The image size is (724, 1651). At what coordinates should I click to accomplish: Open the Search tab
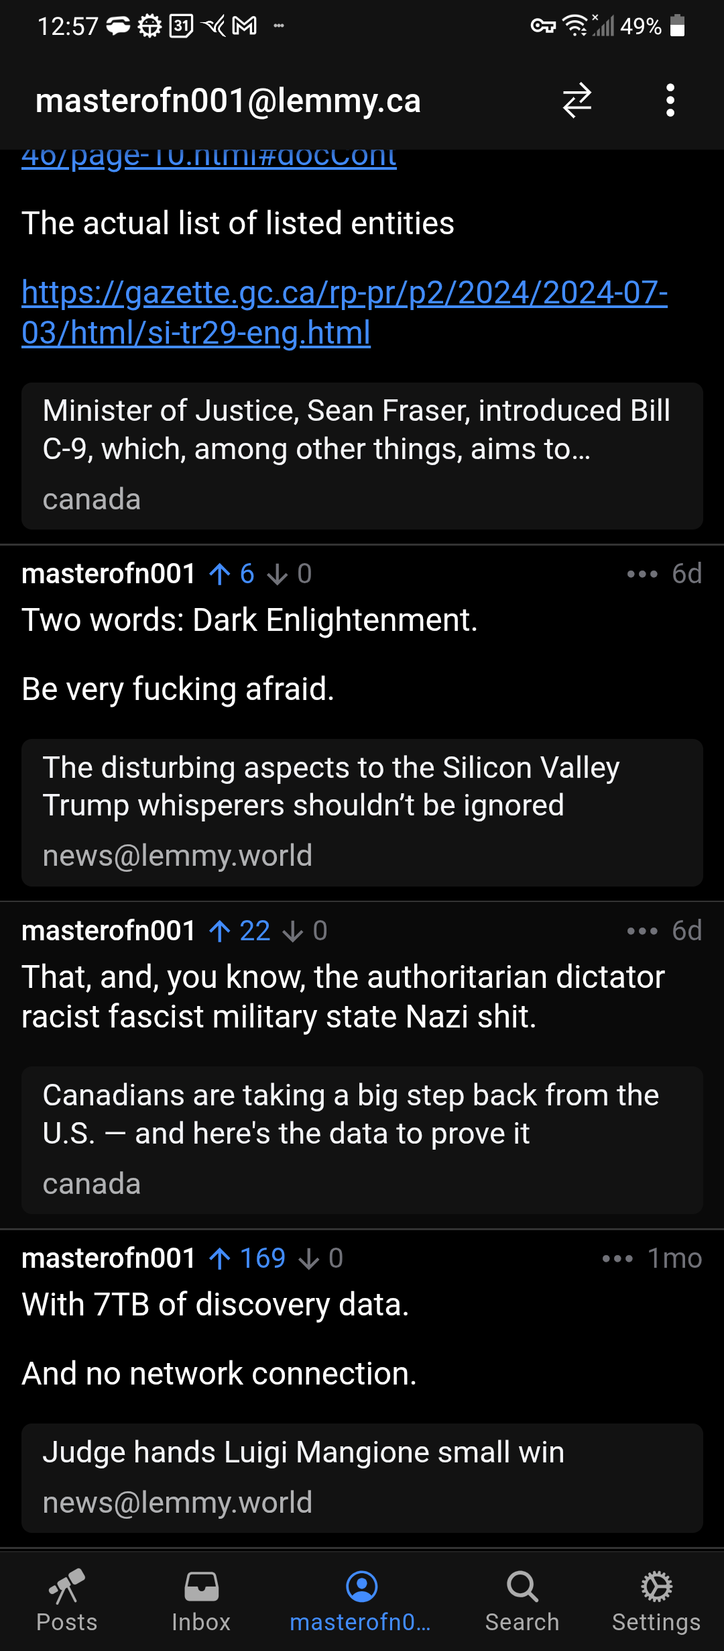pyautogui.click(x=522, y=1601)
